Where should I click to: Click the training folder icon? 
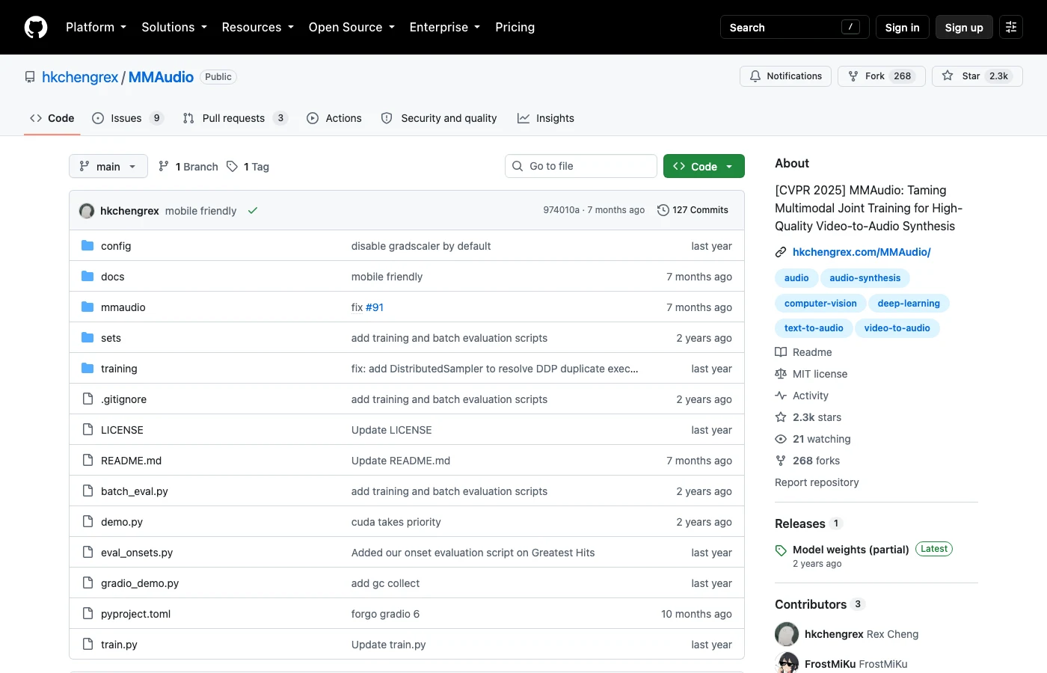pos(87,369)
